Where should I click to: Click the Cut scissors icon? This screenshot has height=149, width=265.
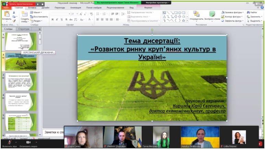click(14, 12)
